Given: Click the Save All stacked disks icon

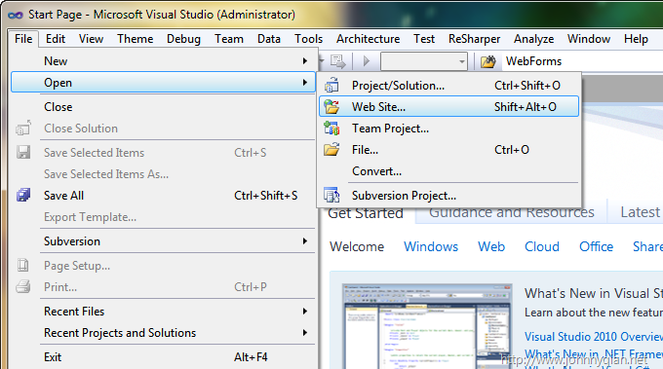Looking at the screenshot, I should (x=23, y=195).
